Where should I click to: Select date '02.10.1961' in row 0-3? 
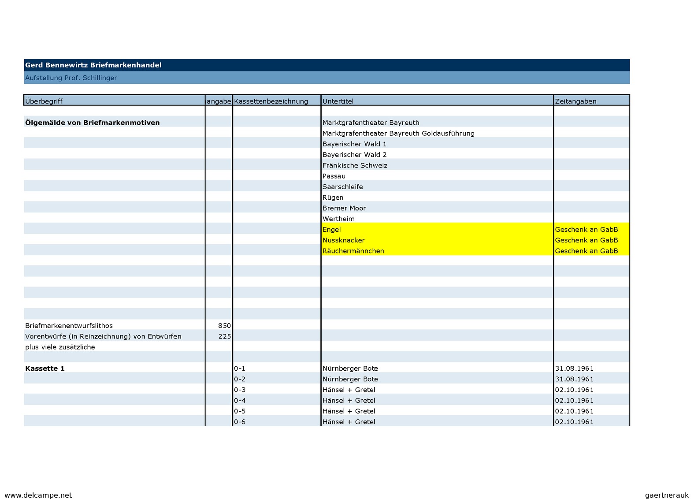575,390
